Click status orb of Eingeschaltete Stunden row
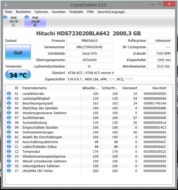The height and width of the screenshot is (190, 178). [x=9, y=127]
